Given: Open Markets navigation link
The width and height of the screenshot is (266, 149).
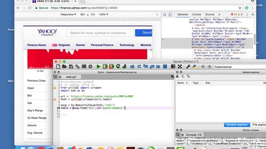Looking at the screenshot, I should [x=146, y=45].
